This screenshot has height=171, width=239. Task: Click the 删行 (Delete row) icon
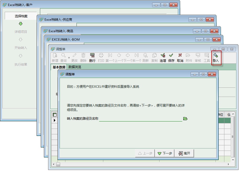92,58
